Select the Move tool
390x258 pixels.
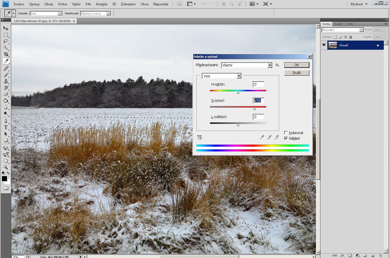[x=6, y=28]
